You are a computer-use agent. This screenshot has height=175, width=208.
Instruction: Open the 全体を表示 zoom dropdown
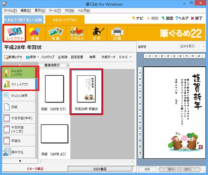point(192,46)
